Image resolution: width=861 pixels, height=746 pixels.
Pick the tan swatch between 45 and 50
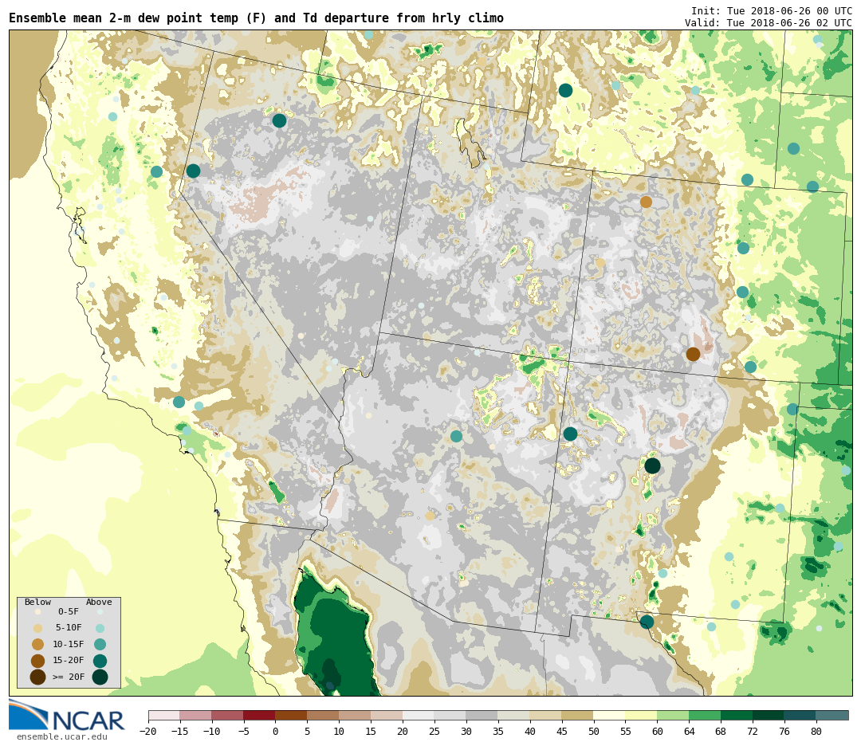[578, 715]
